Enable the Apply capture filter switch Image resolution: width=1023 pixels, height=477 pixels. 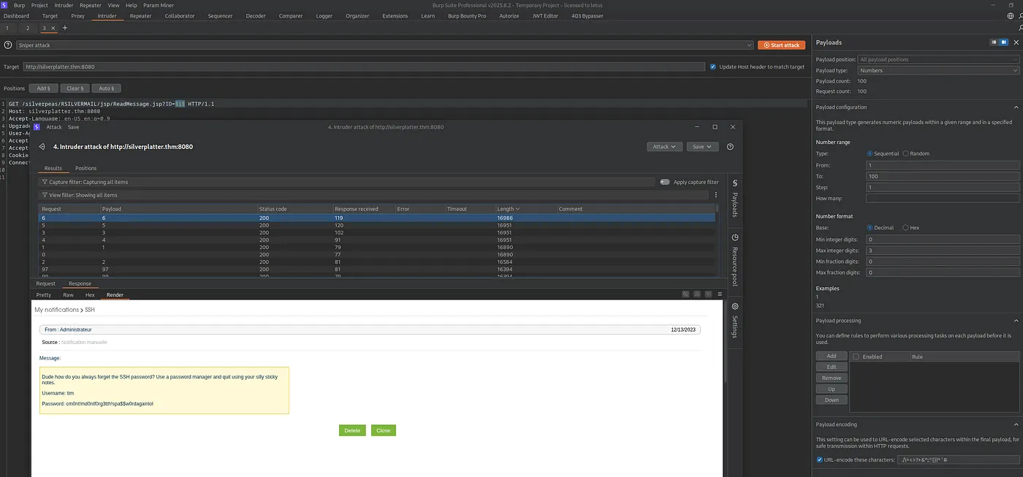point(665,182)
